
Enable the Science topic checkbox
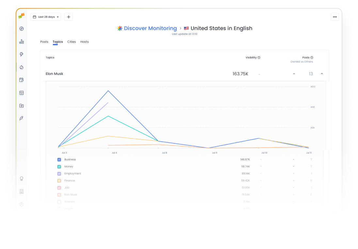pyautogui.click(x=59, y=202)
